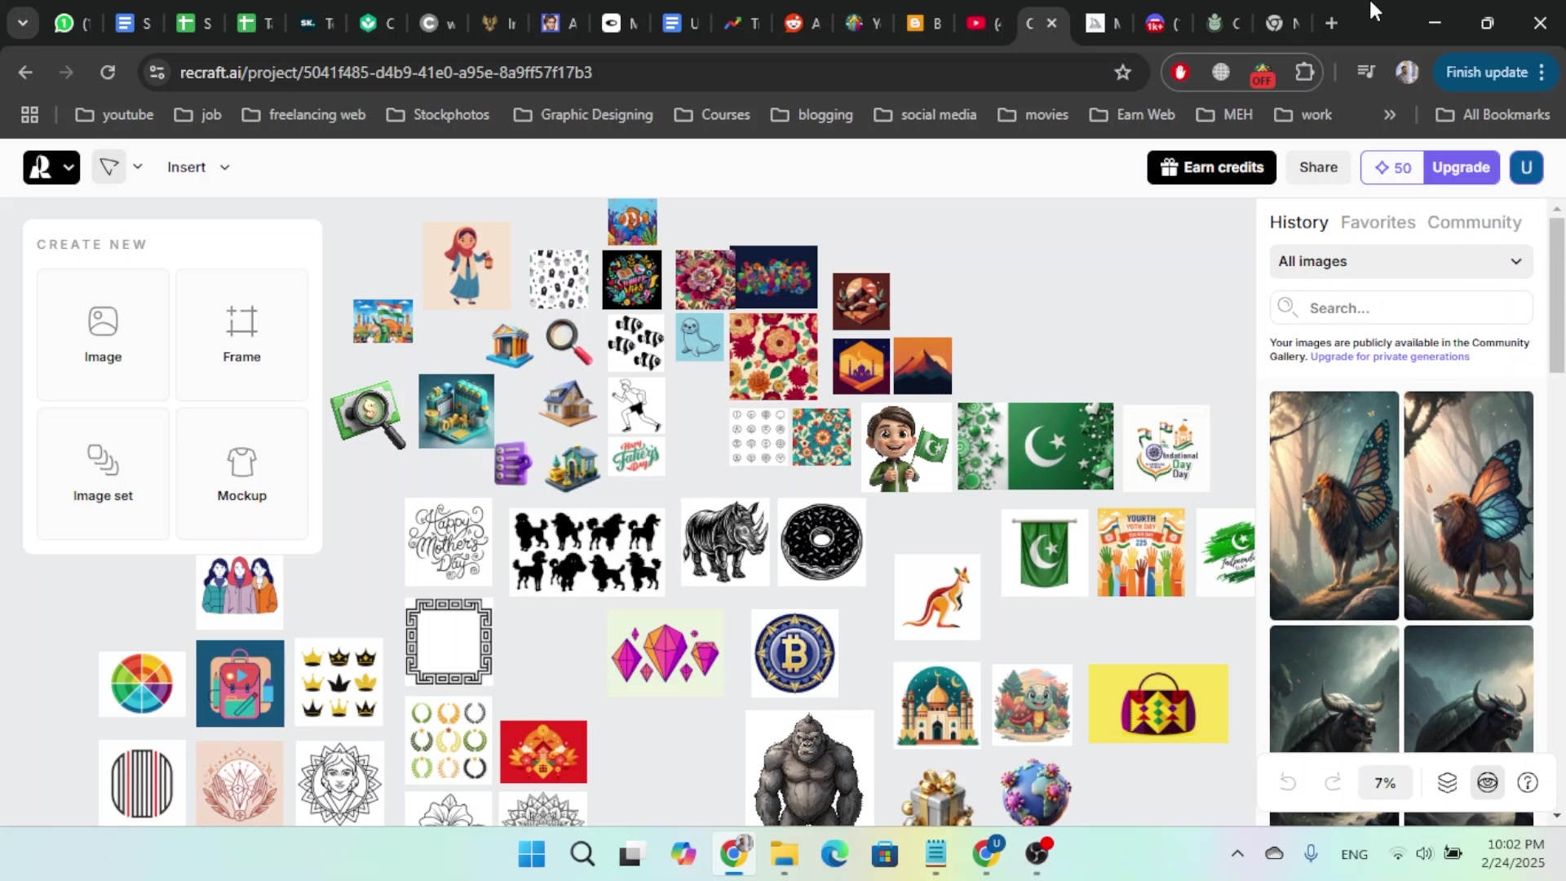Image resolution: width=1566 pixels, height=881 pixels.
Task: Bookmark this page with the star icon
Action: pyautogui.click(x=1123, y=73)
